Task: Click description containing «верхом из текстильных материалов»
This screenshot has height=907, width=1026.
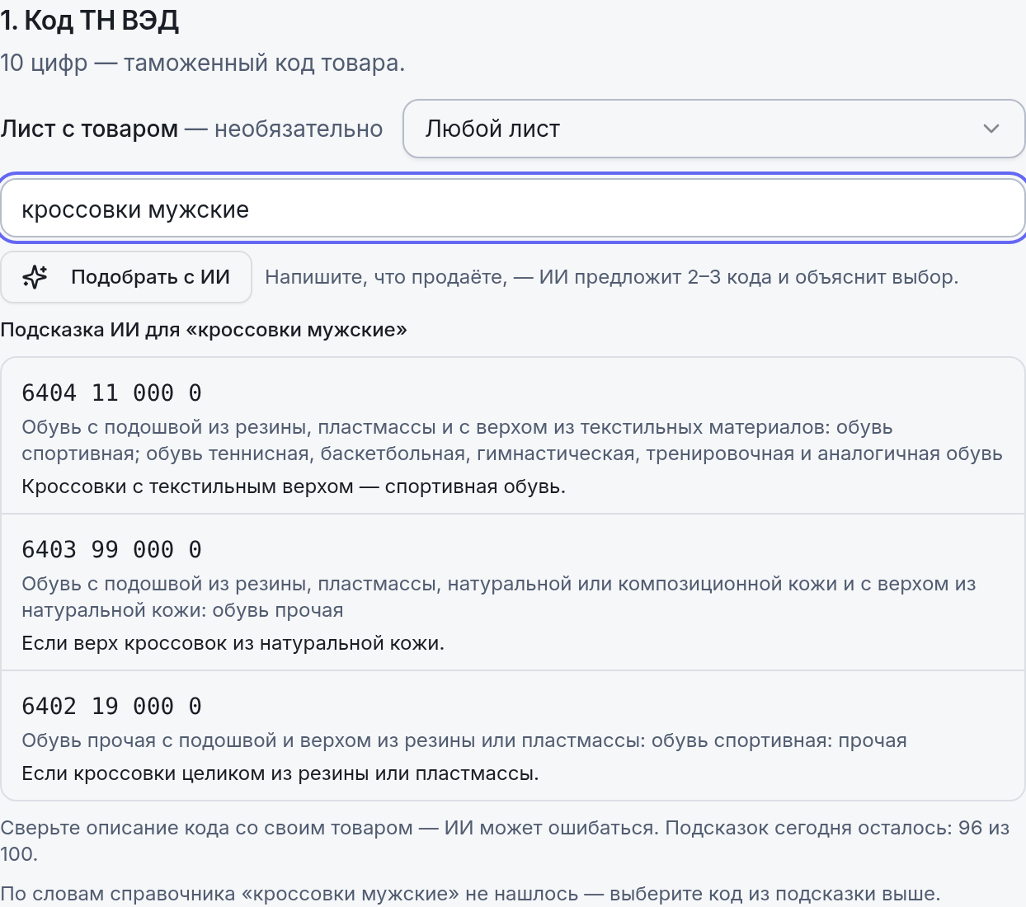Action: pyautogui.click(x=512, y=440)
